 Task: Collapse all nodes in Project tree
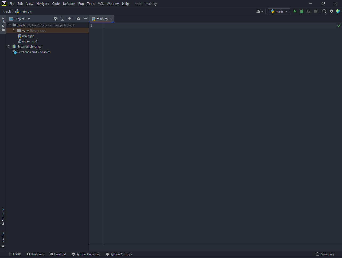point(69,19)
